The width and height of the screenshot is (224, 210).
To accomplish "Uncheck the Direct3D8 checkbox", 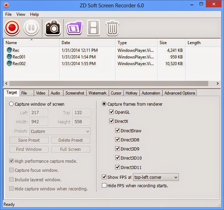I will 117,139.
